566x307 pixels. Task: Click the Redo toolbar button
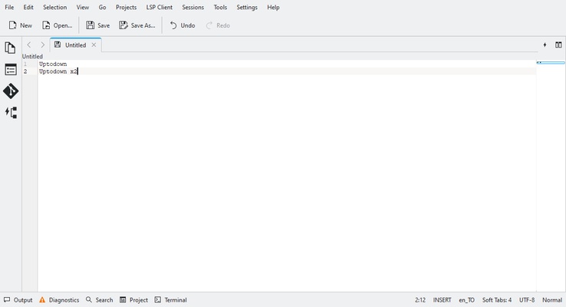(x=218, y=25)
